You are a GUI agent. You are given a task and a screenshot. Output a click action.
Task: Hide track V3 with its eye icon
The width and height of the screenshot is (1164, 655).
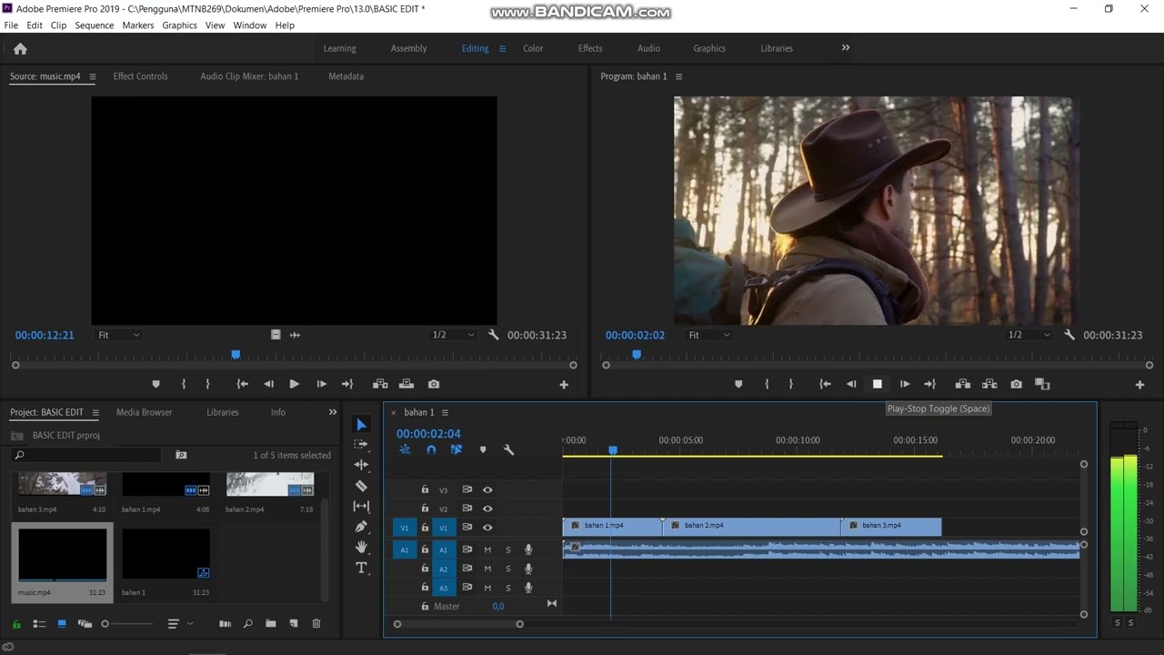pos(487,490)
